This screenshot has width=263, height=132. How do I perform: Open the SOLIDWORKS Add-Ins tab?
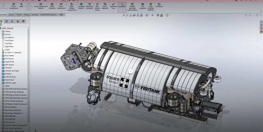[x=48, y=15]
